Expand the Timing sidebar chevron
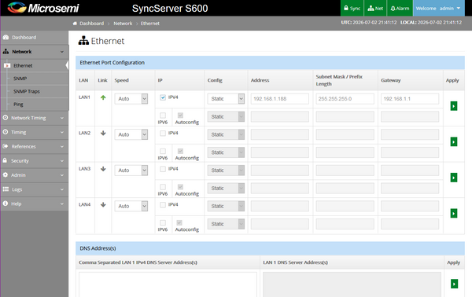 pos(62,132)
